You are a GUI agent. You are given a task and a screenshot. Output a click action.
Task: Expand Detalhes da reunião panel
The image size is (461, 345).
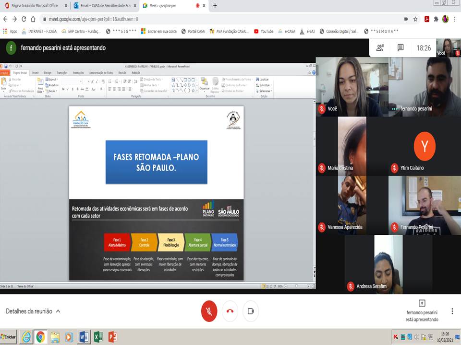coord(33,311)
